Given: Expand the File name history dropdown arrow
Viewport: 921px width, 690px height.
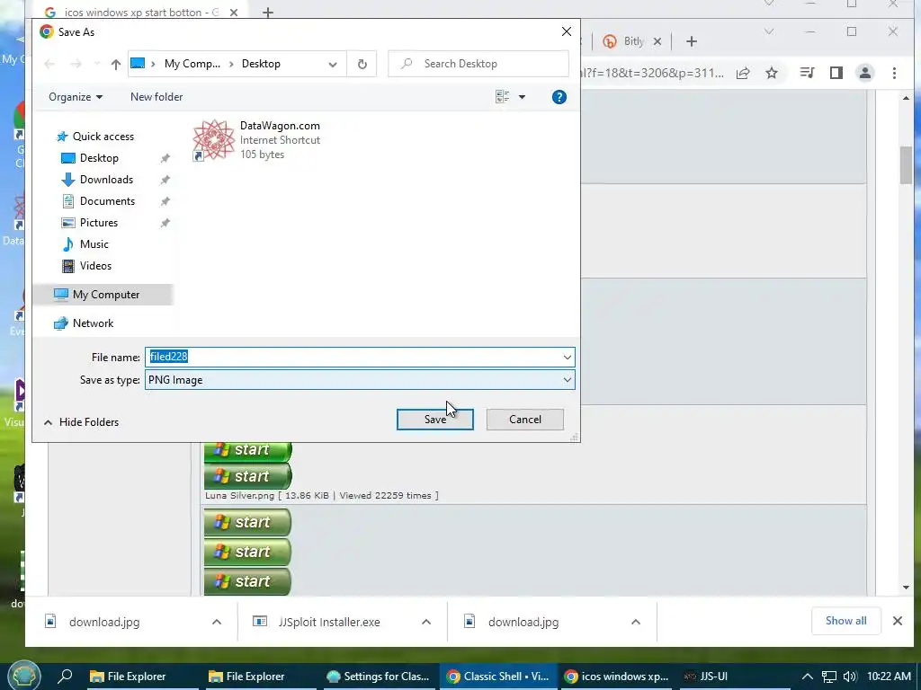Looking at the screenshot, I should (567, 357).
